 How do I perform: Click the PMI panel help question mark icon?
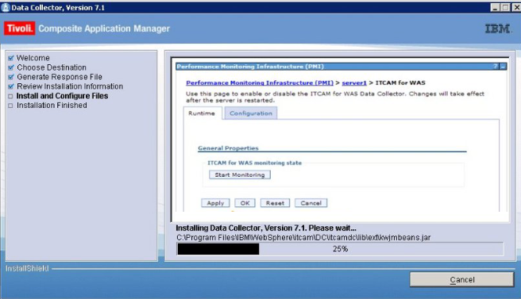point(496,67)
